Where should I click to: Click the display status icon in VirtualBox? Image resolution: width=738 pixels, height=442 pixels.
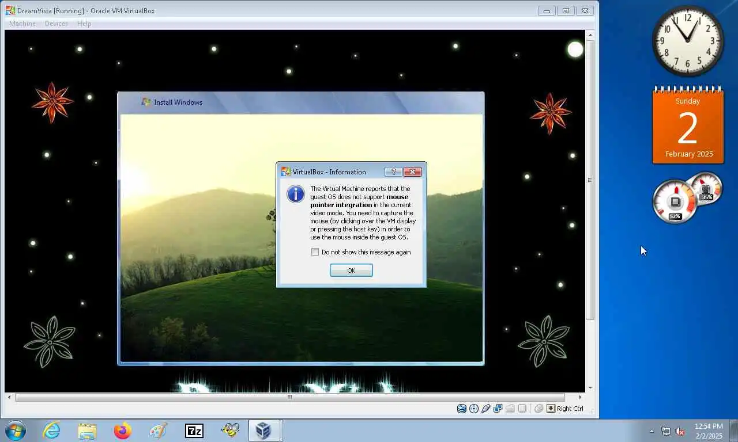[x=522, y=409]
